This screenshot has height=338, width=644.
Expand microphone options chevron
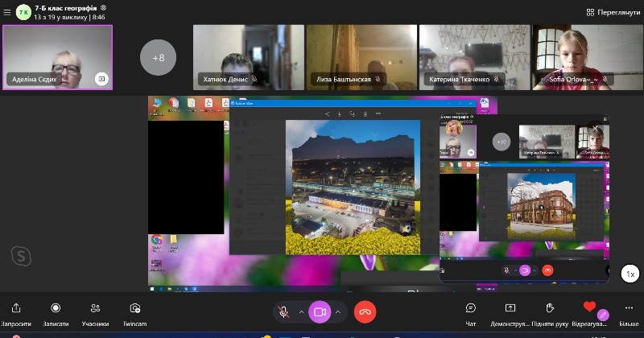click(x=302, y=311)
